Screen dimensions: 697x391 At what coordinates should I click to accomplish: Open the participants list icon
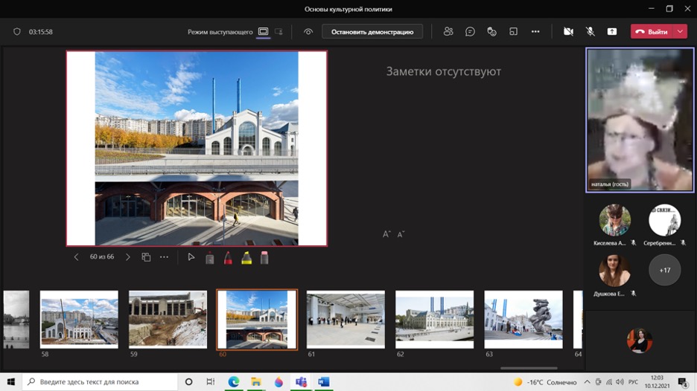tap(448, 32)
